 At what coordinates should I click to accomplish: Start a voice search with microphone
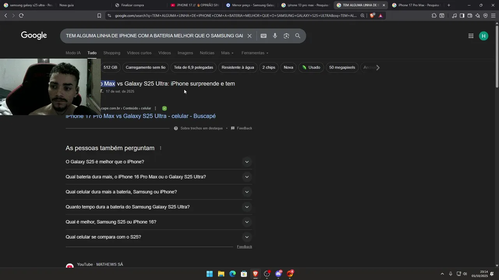tap(275, 36)
